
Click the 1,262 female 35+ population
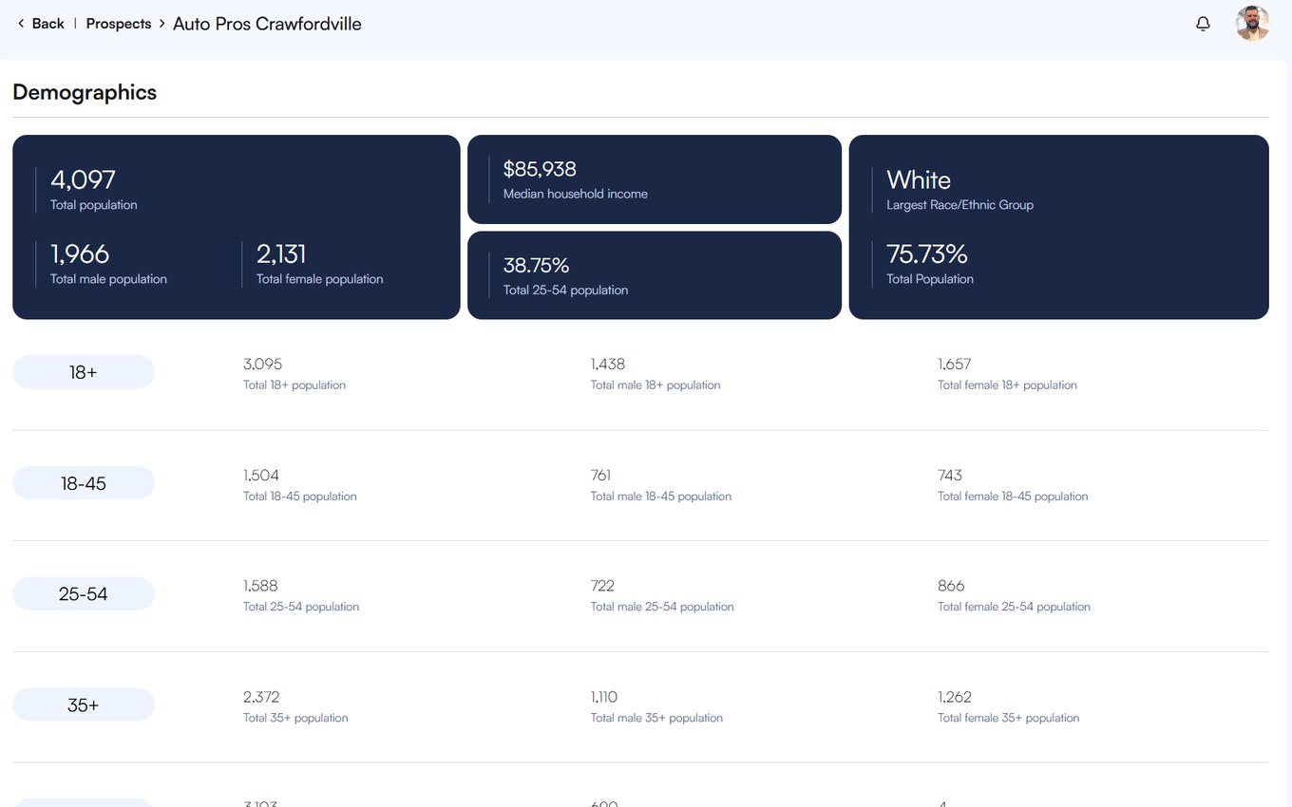tap(955, 697)
